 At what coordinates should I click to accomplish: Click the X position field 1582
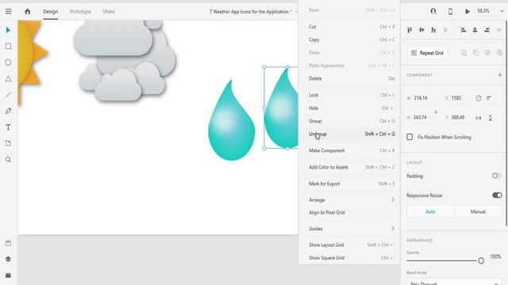[456, 98]
